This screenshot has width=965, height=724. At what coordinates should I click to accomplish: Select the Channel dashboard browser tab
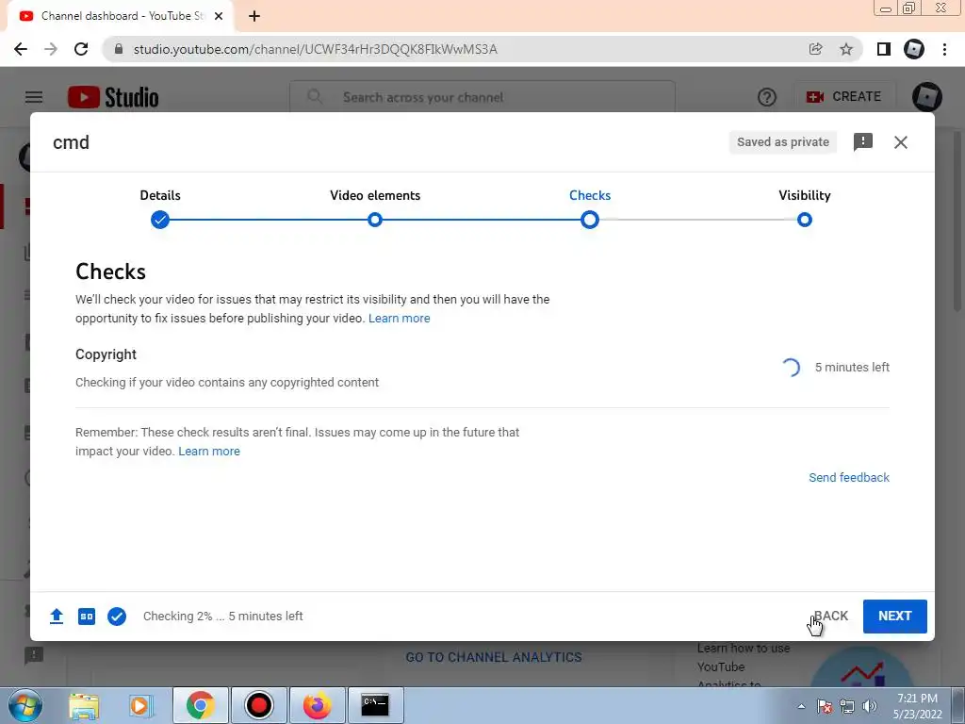coord(121,16)
